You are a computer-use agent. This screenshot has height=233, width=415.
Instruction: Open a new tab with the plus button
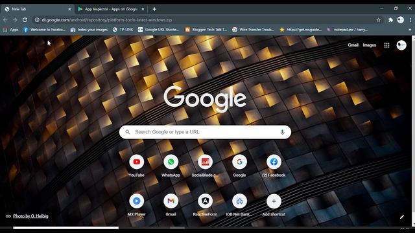click(154, 9)
